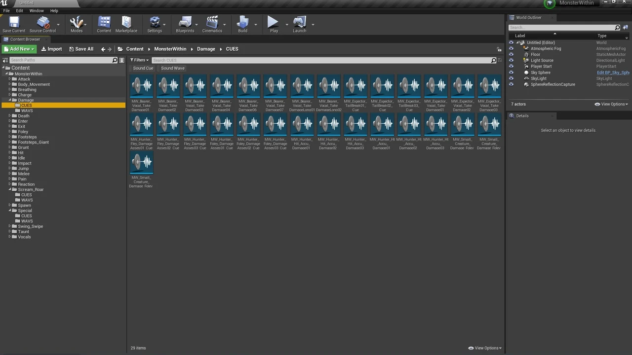Viewport: 632px width, 355px height.
Task: Click the Import button
Action: coord(51,49)
